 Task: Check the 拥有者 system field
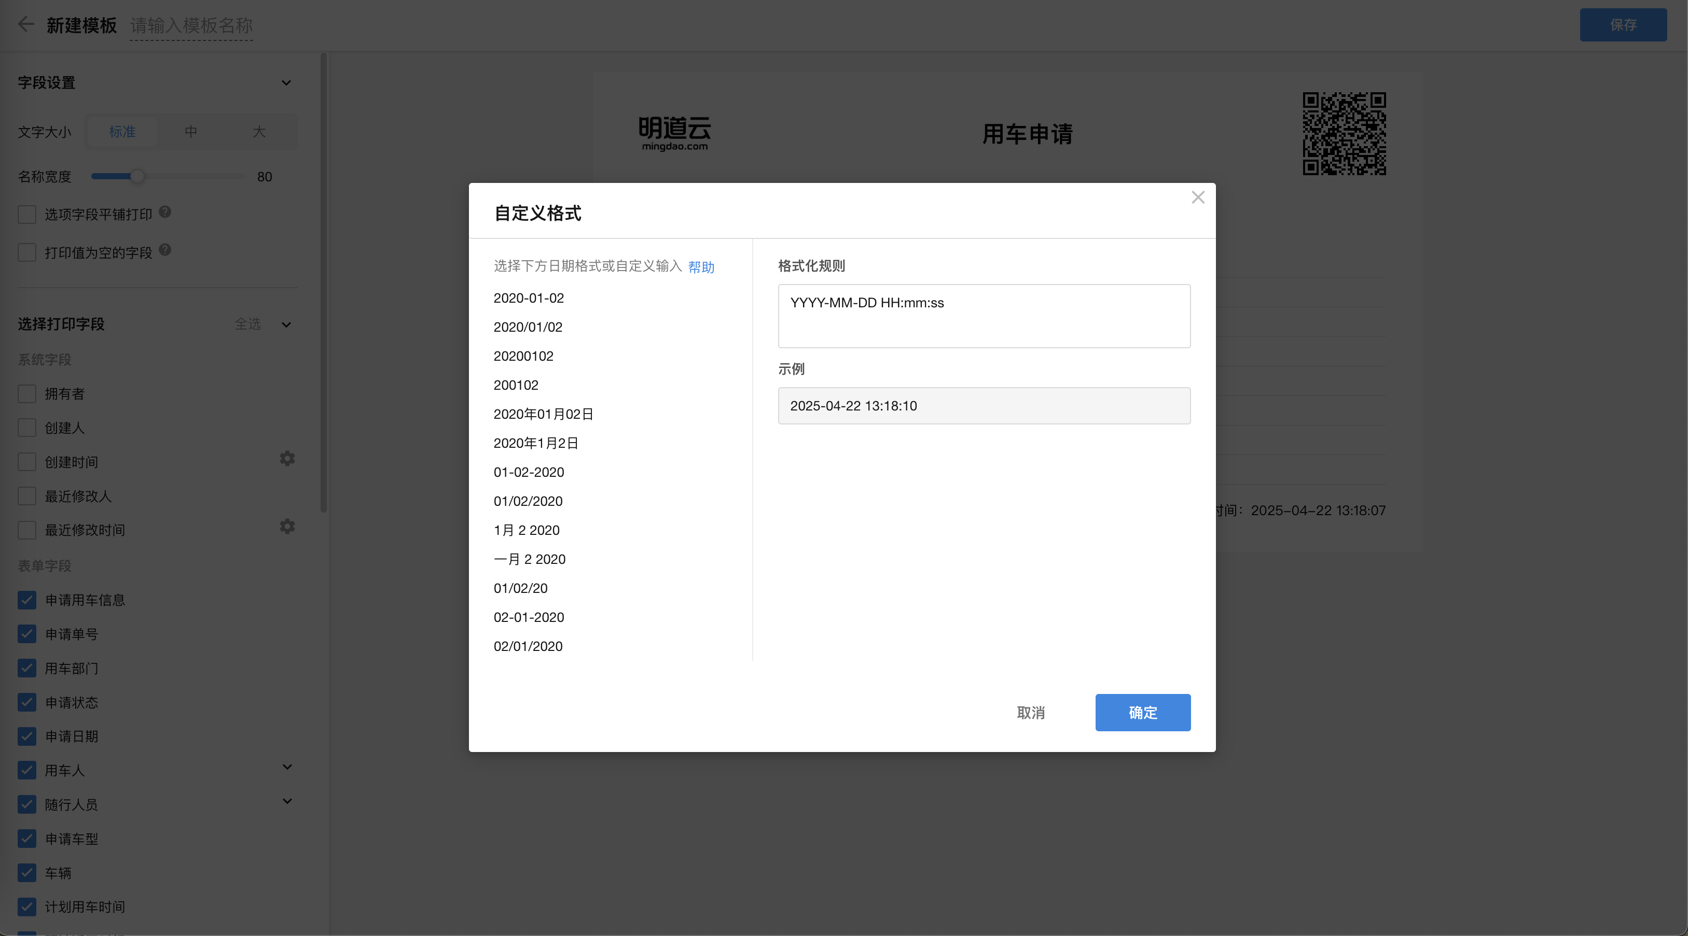(x=27, y=394)
